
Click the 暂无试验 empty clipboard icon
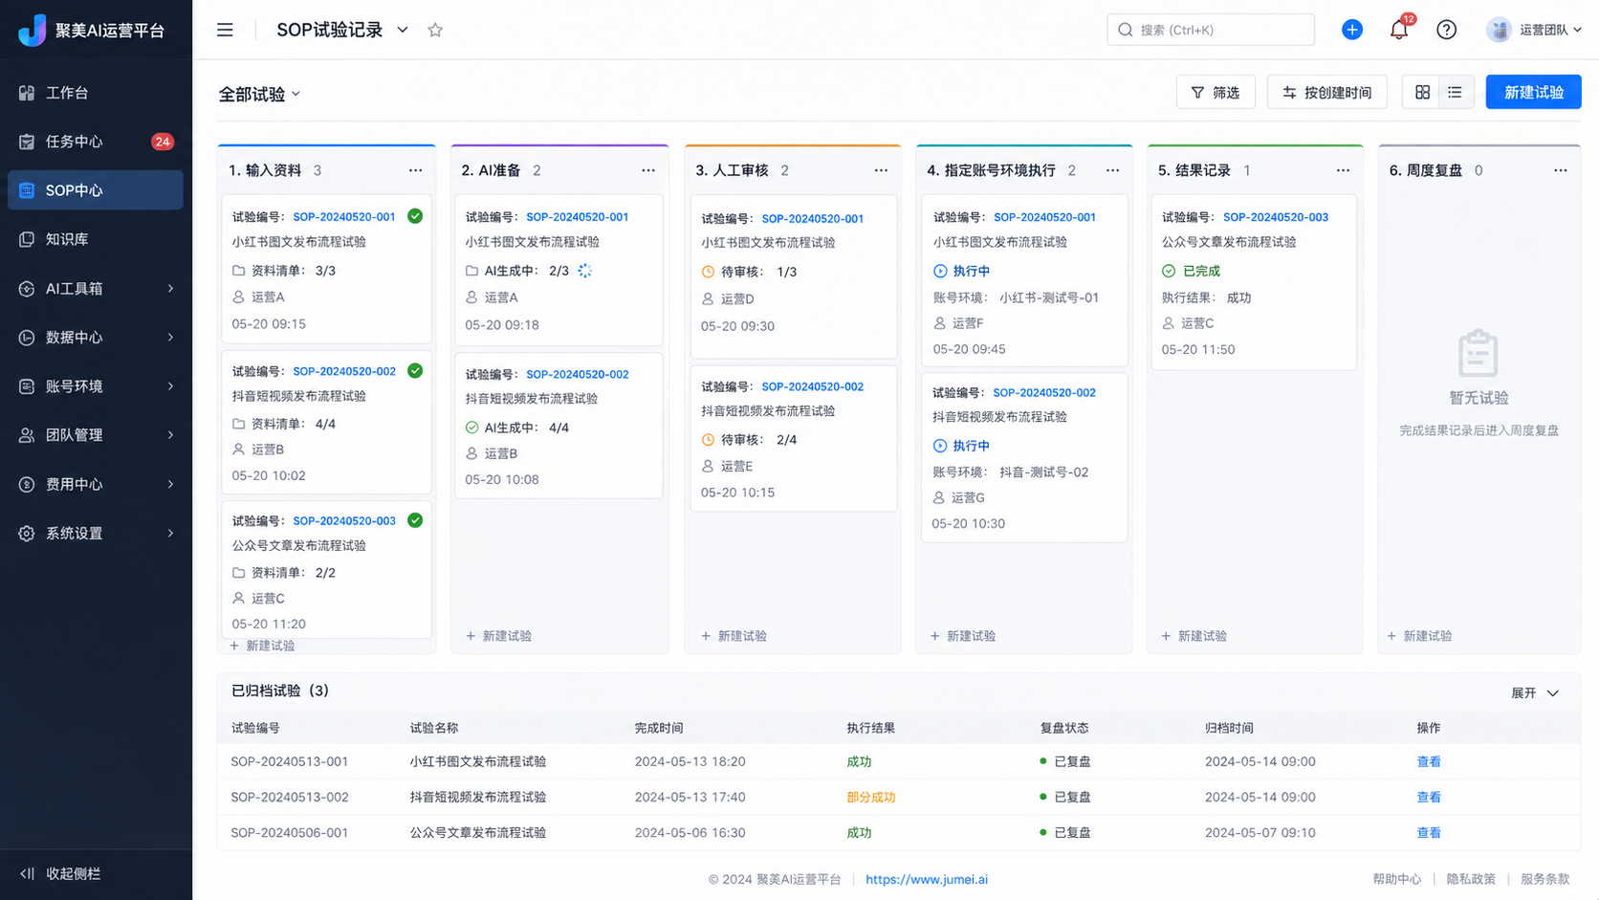[1478, 353]
